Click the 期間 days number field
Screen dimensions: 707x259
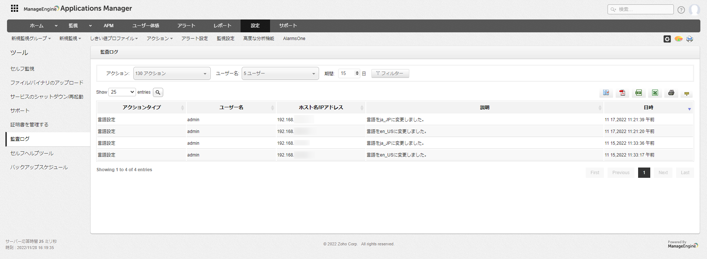point(346,73)
